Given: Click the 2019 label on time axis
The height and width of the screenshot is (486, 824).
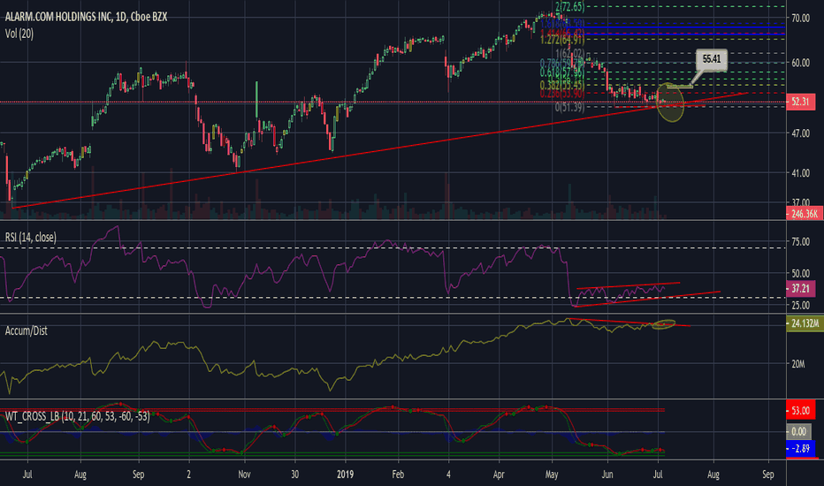Looking at the screenshot, I should coord(345,475).
